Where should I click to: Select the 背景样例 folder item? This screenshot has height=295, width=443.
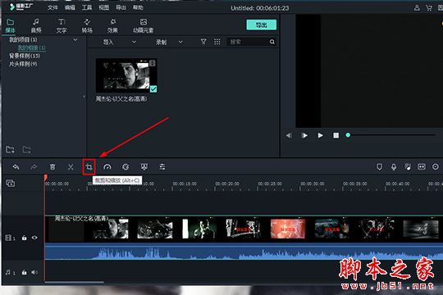pyautogui.click(x=25, y=56)
